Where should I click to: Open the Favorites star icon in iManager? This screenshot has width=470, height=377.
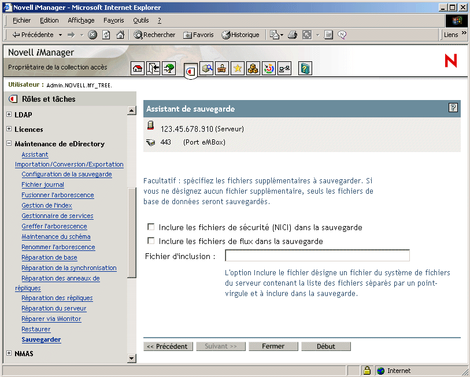(x=238, y=68)
